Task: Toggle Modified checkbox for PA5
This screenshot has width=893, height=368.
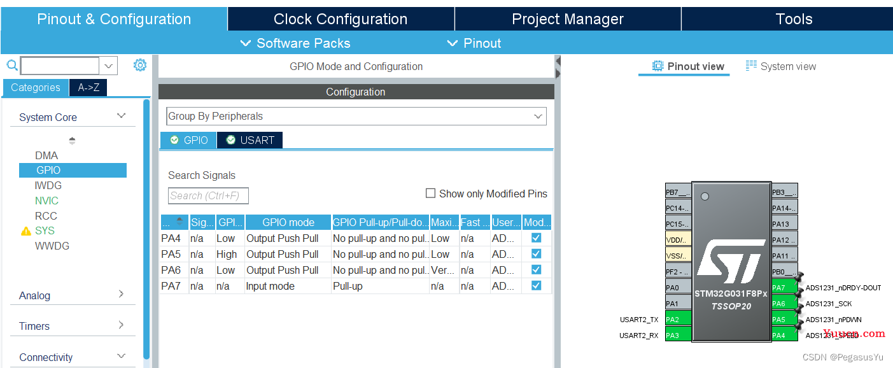Action: point(536,253)
